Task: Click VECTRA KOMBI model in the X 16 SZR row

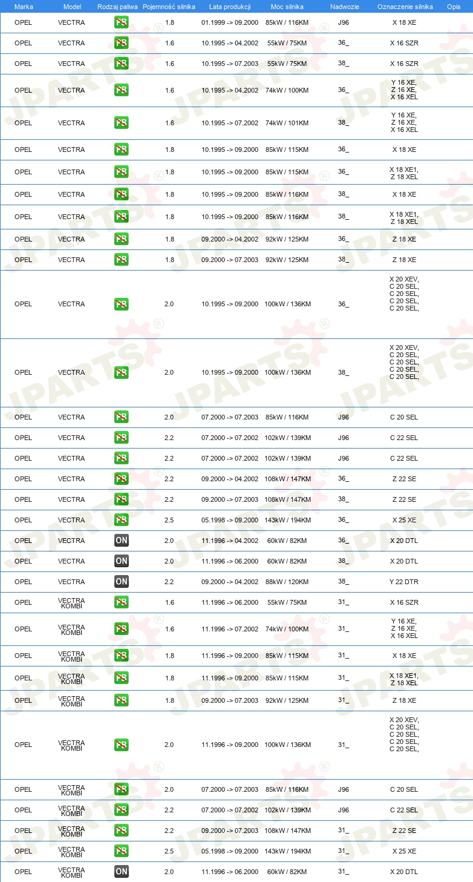Action: 71,602
